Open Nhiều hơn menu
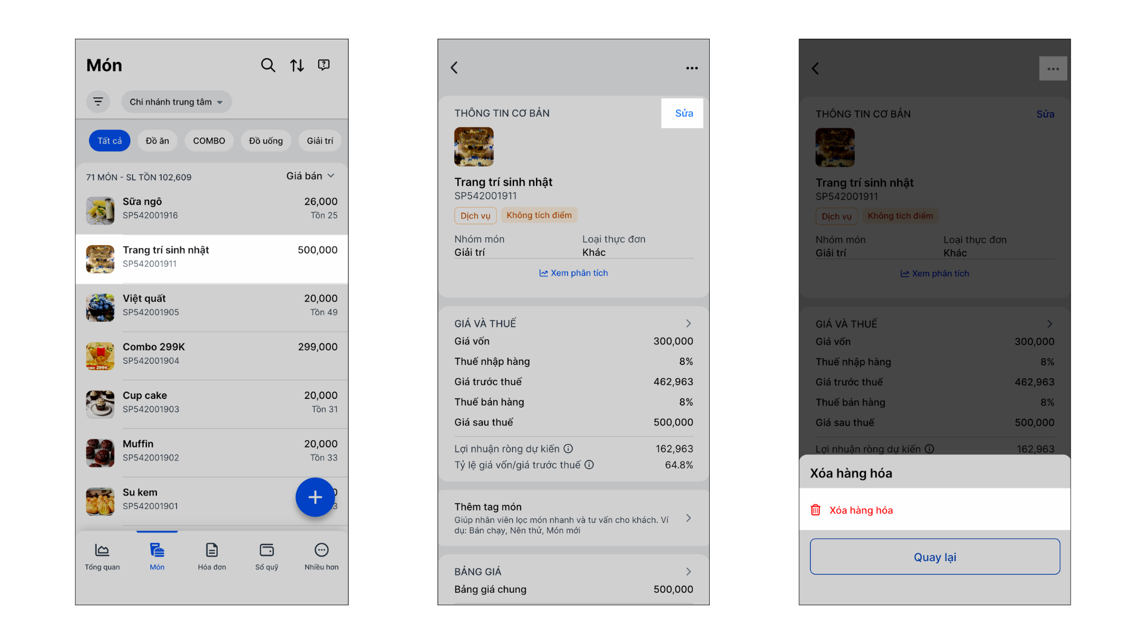This screenshot has height=644, width=1146. [x=322, y=557]
